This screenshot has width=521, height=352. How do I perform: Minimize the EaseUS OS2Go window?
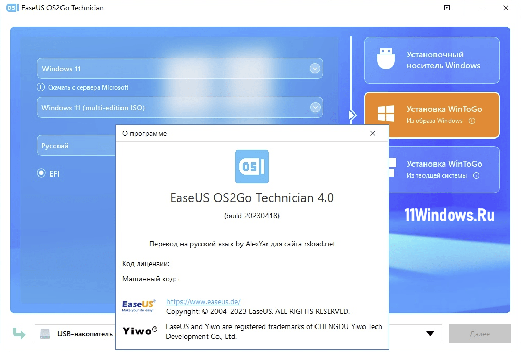[481, 8]
